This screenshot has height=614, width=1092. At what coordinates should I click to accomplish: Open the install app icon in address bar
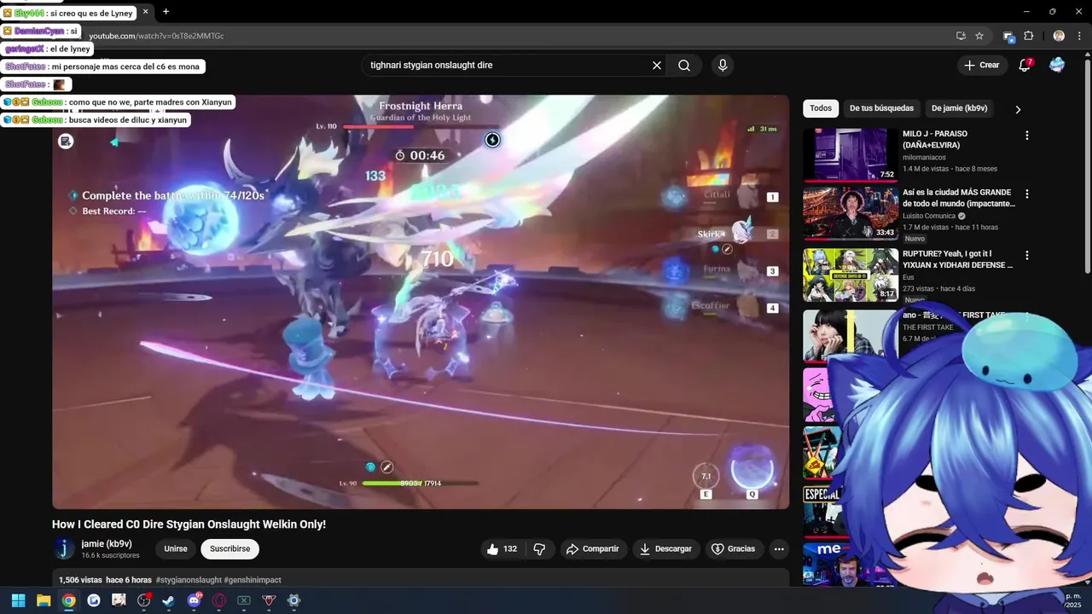click(x=961, y=36)
